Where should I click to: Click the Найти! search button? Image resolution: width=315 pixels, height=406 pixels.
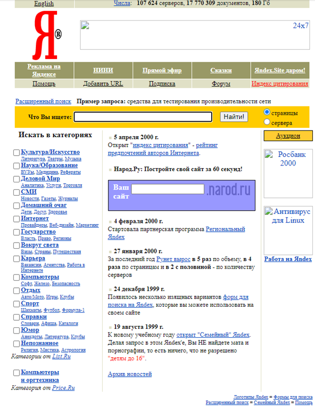234,117
